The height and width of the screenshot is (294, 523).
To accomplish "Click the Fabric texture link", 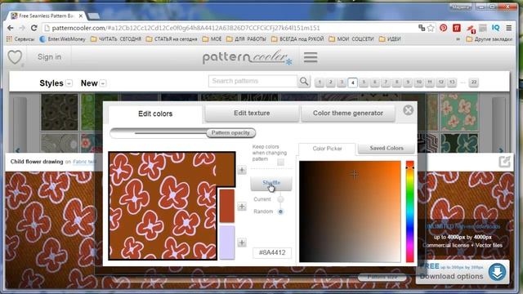I will (84, 162).
